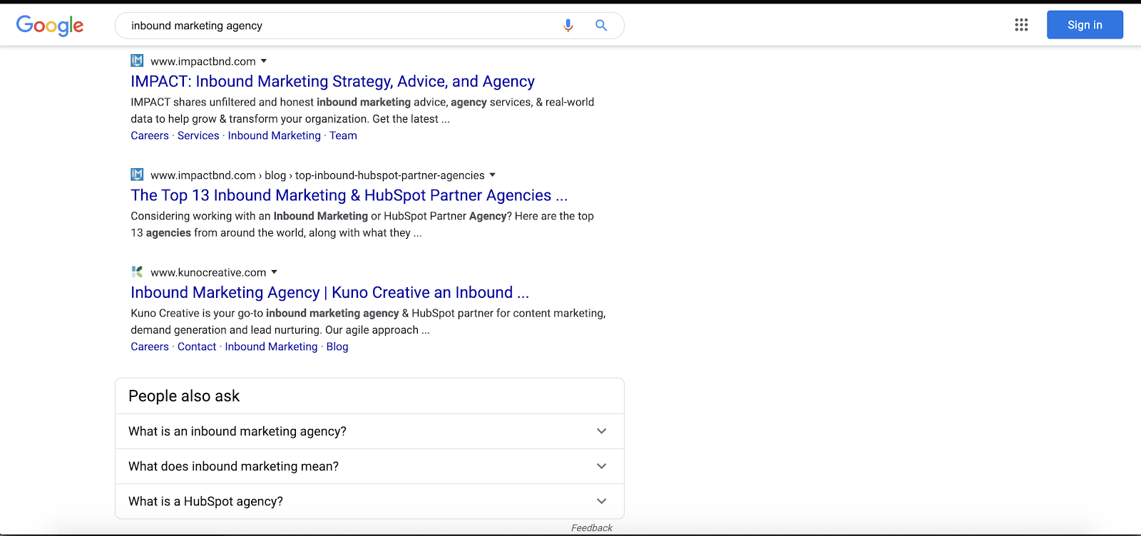
Task: Click Inbound Marketing sitelink under Kuno Creative
Action: pyautogui.click(x=271, y=346)
